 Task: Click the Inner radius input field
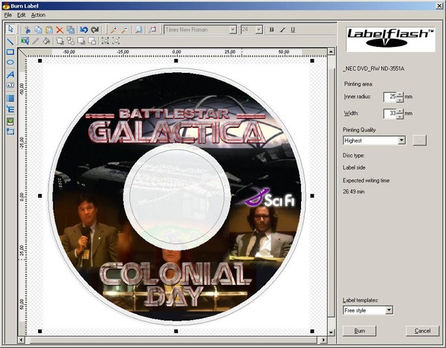pos(390,97)
